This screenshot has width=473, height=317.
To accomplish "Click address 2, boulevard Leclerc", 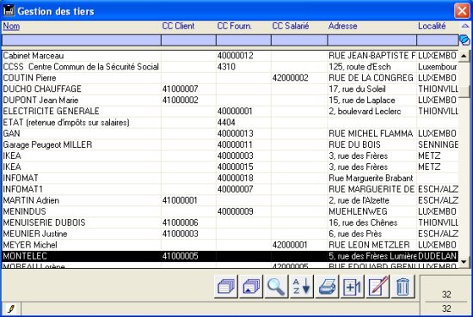I will coord(365,111).
